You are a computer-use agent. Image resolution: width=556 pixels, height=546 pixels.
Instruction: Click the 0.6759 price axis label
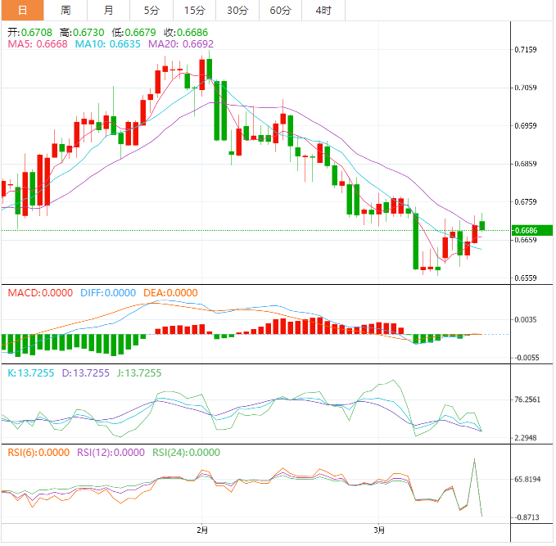tap(526, 202)
